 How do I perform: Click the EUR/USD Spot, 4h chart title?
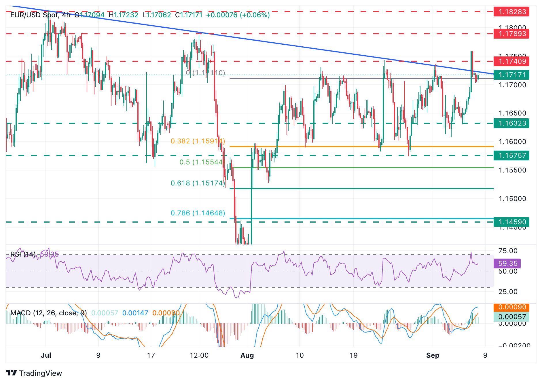[x=40, y=15]
